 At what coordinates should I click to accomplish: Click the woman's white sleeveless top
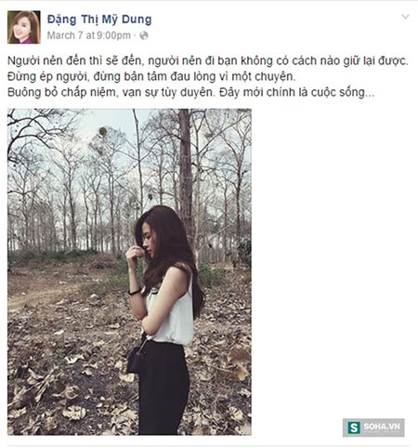(x=172, y=313)
